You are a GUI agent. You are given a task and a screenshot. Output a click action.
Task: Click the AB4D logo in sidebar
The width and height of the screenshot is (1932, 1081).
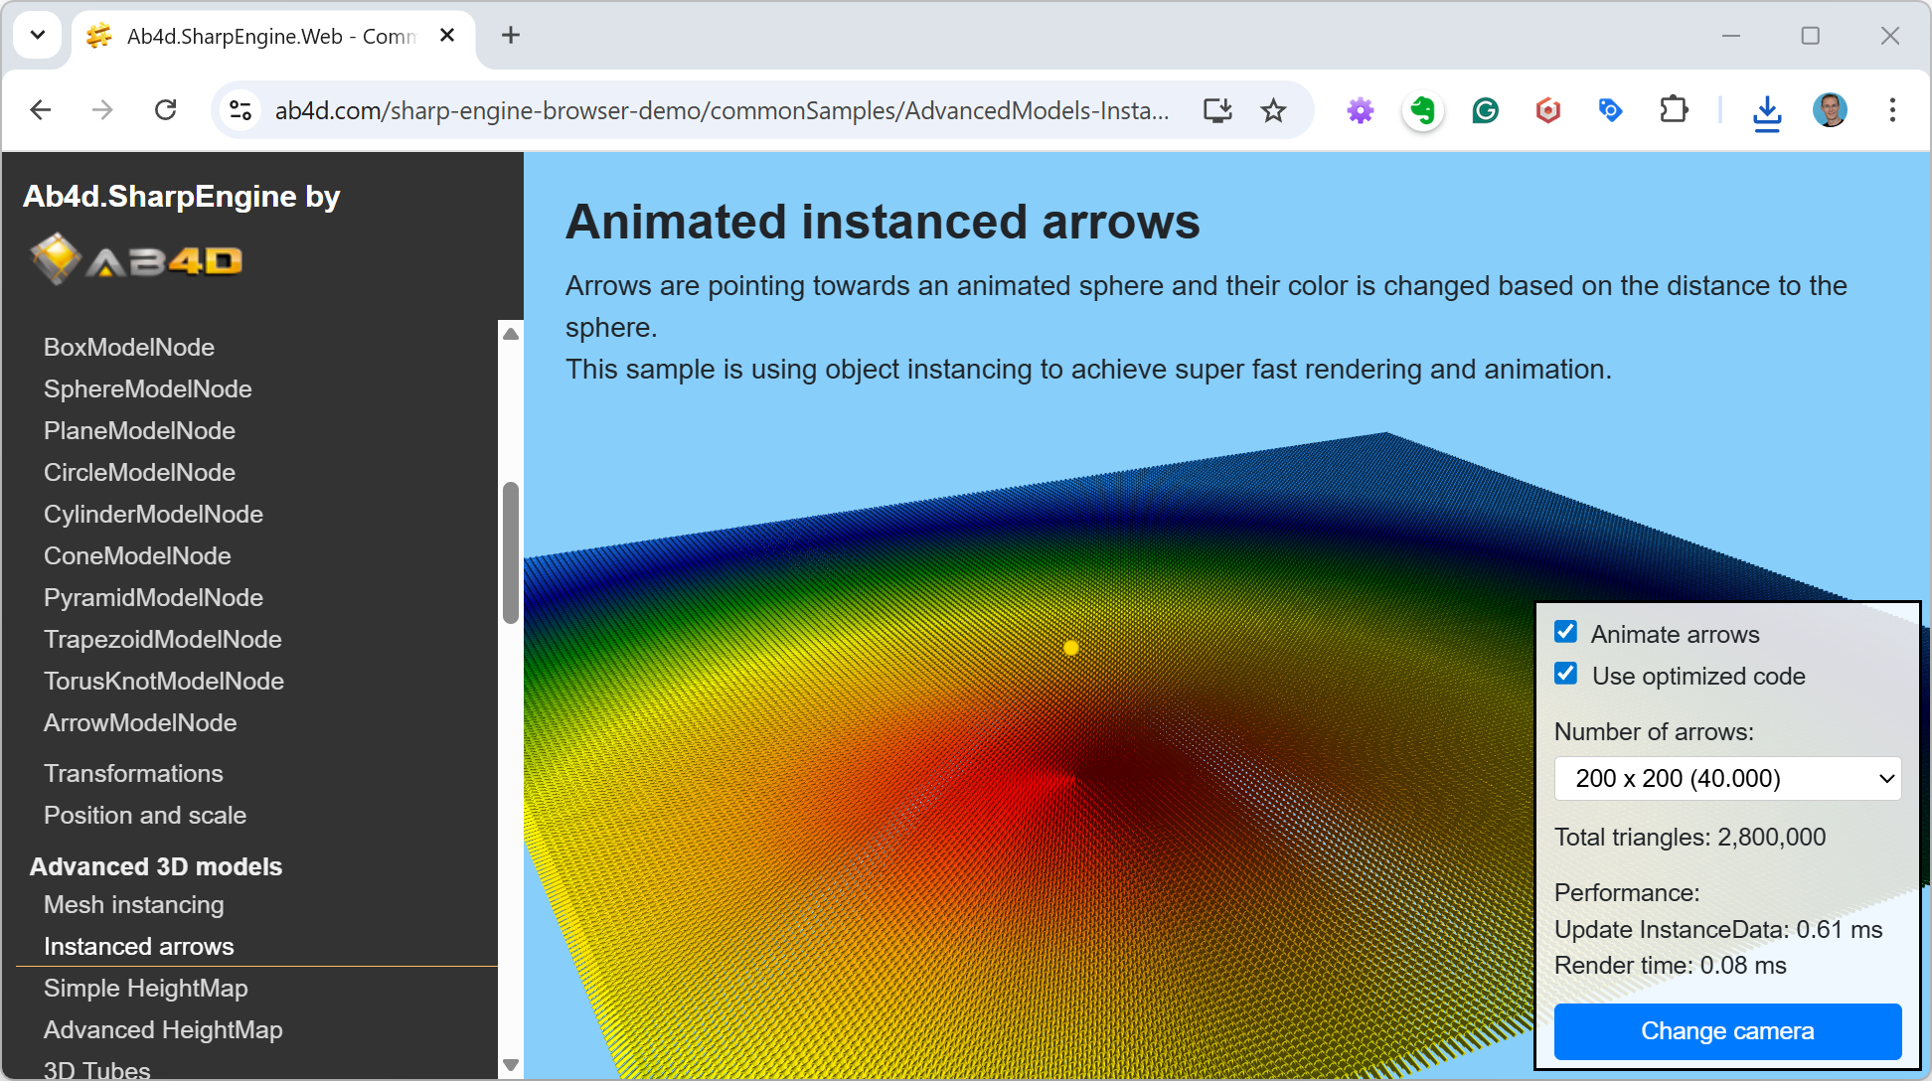click(137, 259)
